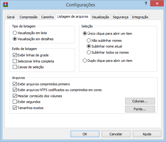166x142 pixels.
Task: Close the Configurações dialog
Action: click(157, 3)
